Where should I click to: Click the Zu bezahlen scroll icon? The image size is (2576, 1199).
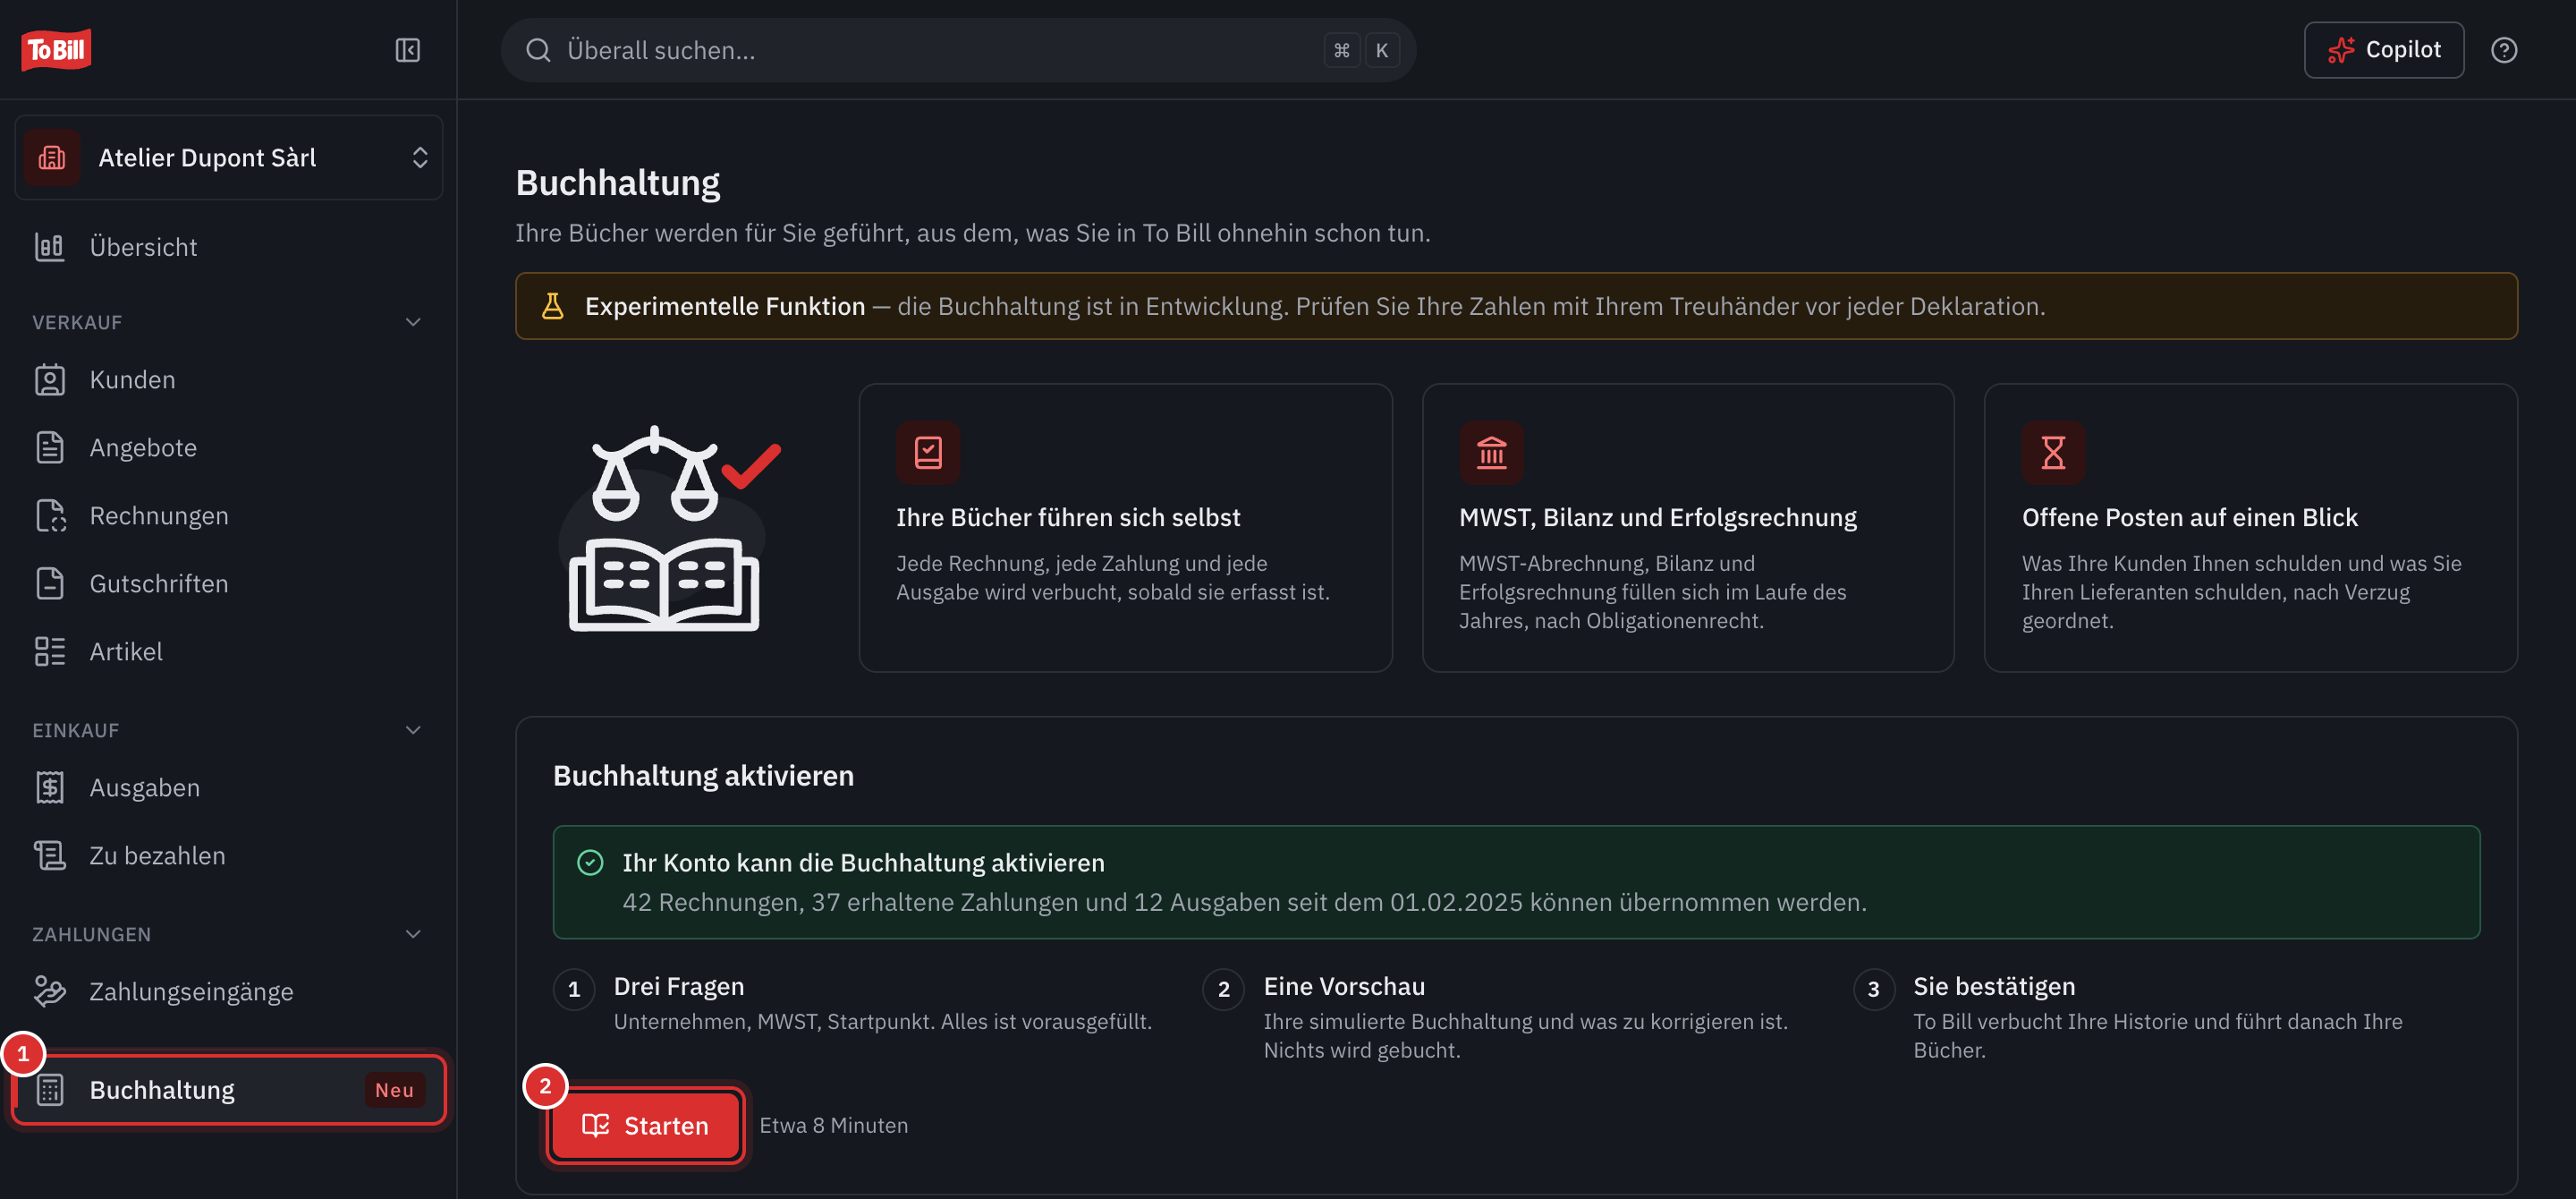[x=50, y=856]
